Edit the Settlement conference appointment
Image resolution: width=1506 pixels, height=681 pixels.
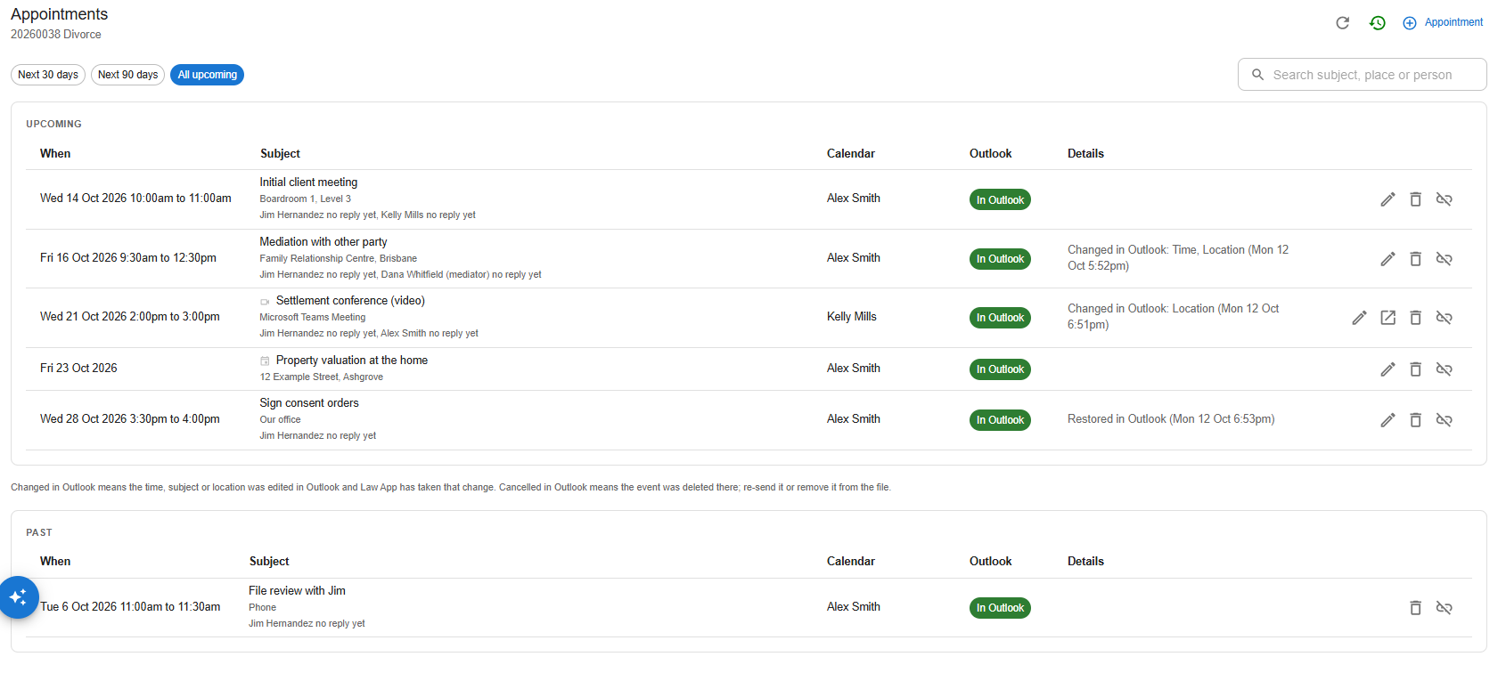1359,318
